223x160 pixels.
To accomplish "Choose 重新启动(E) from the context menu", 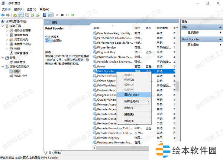I will click(x=132, y=94).
